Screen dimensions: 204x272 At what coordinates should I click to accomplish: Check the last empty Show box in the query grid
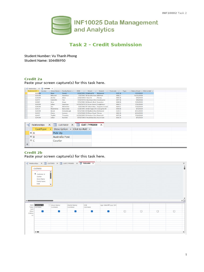(x=174, y=211)
